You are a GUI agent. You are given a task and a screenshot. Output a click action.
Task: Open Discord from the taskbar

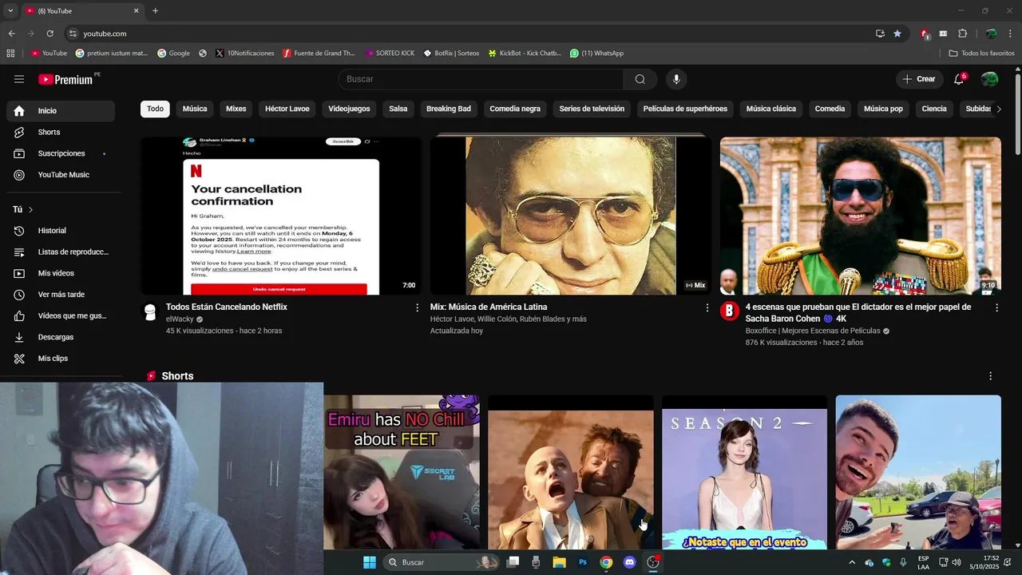pyautogui.click(x=629, y=562)
